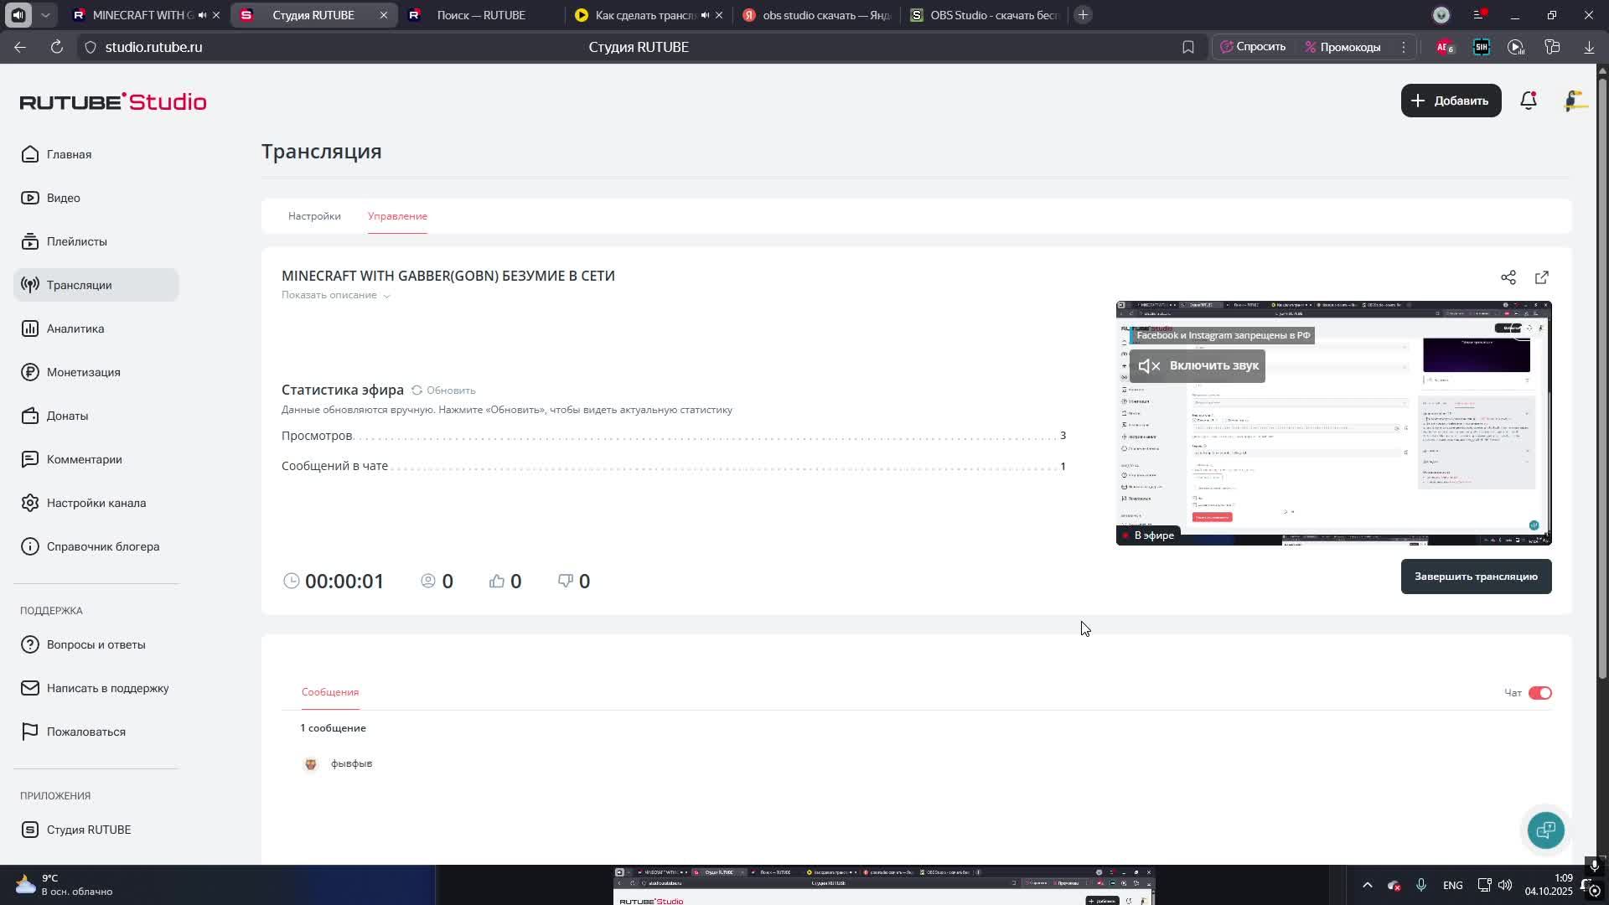Open Трансляции in the sidebar

pyautogui.click(x=79, y=285)
